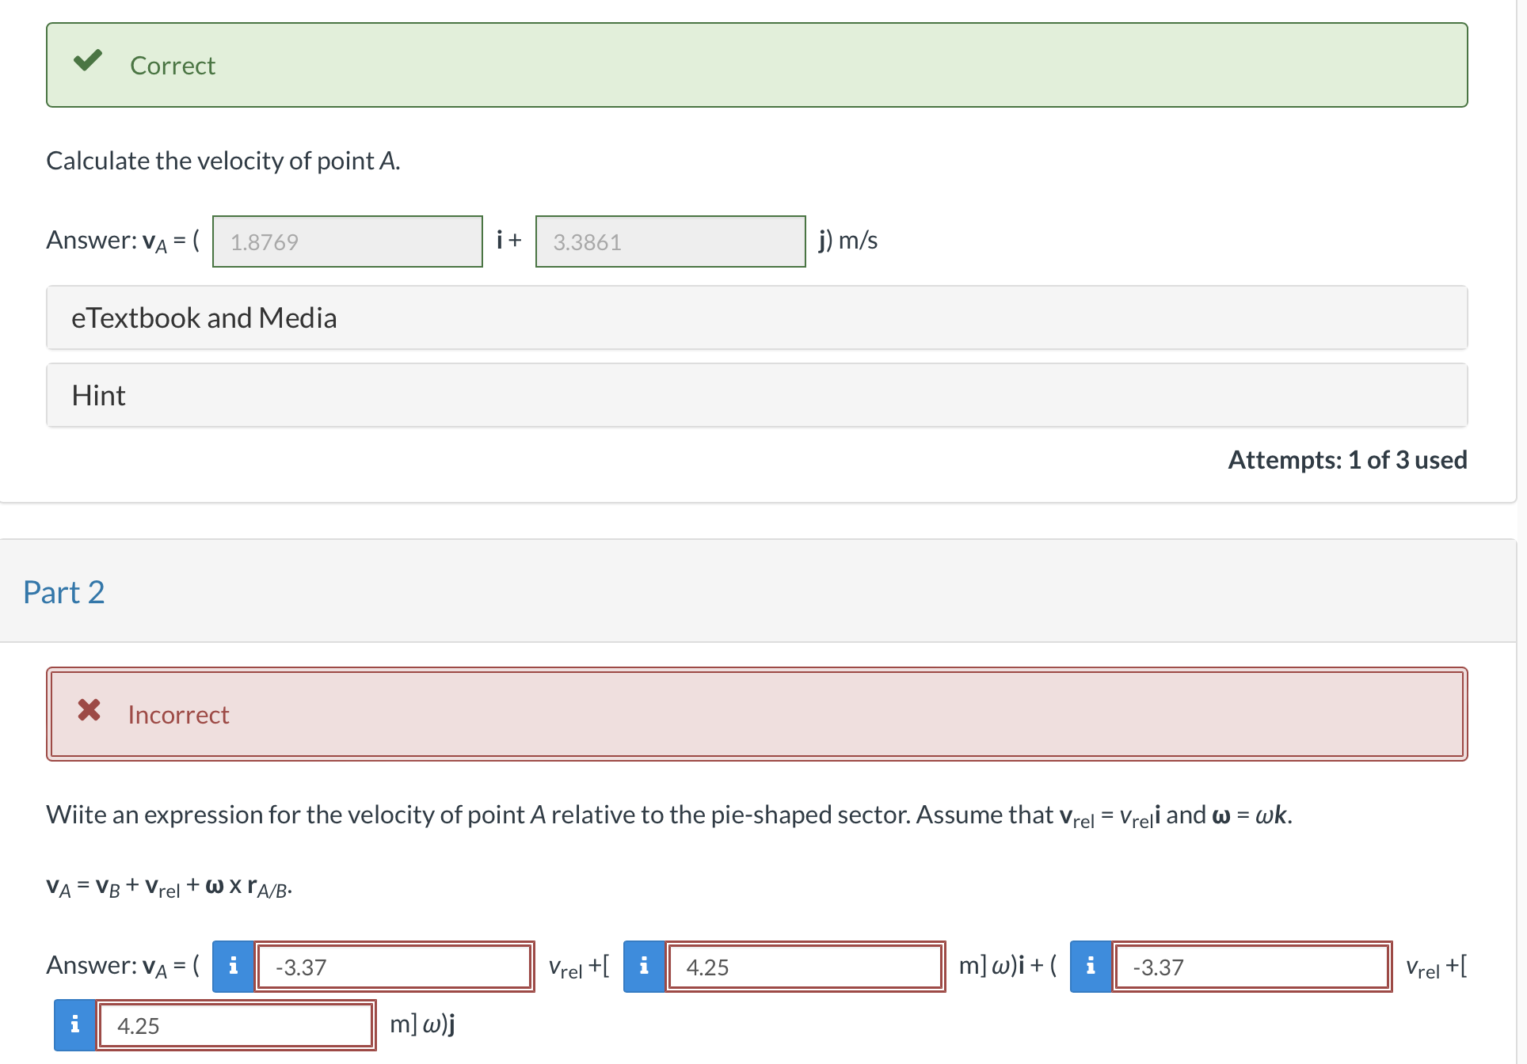1527x1064 pixels.
Task: Click the Attempts: 1 of 3 used text
Action: [1346, 460]
